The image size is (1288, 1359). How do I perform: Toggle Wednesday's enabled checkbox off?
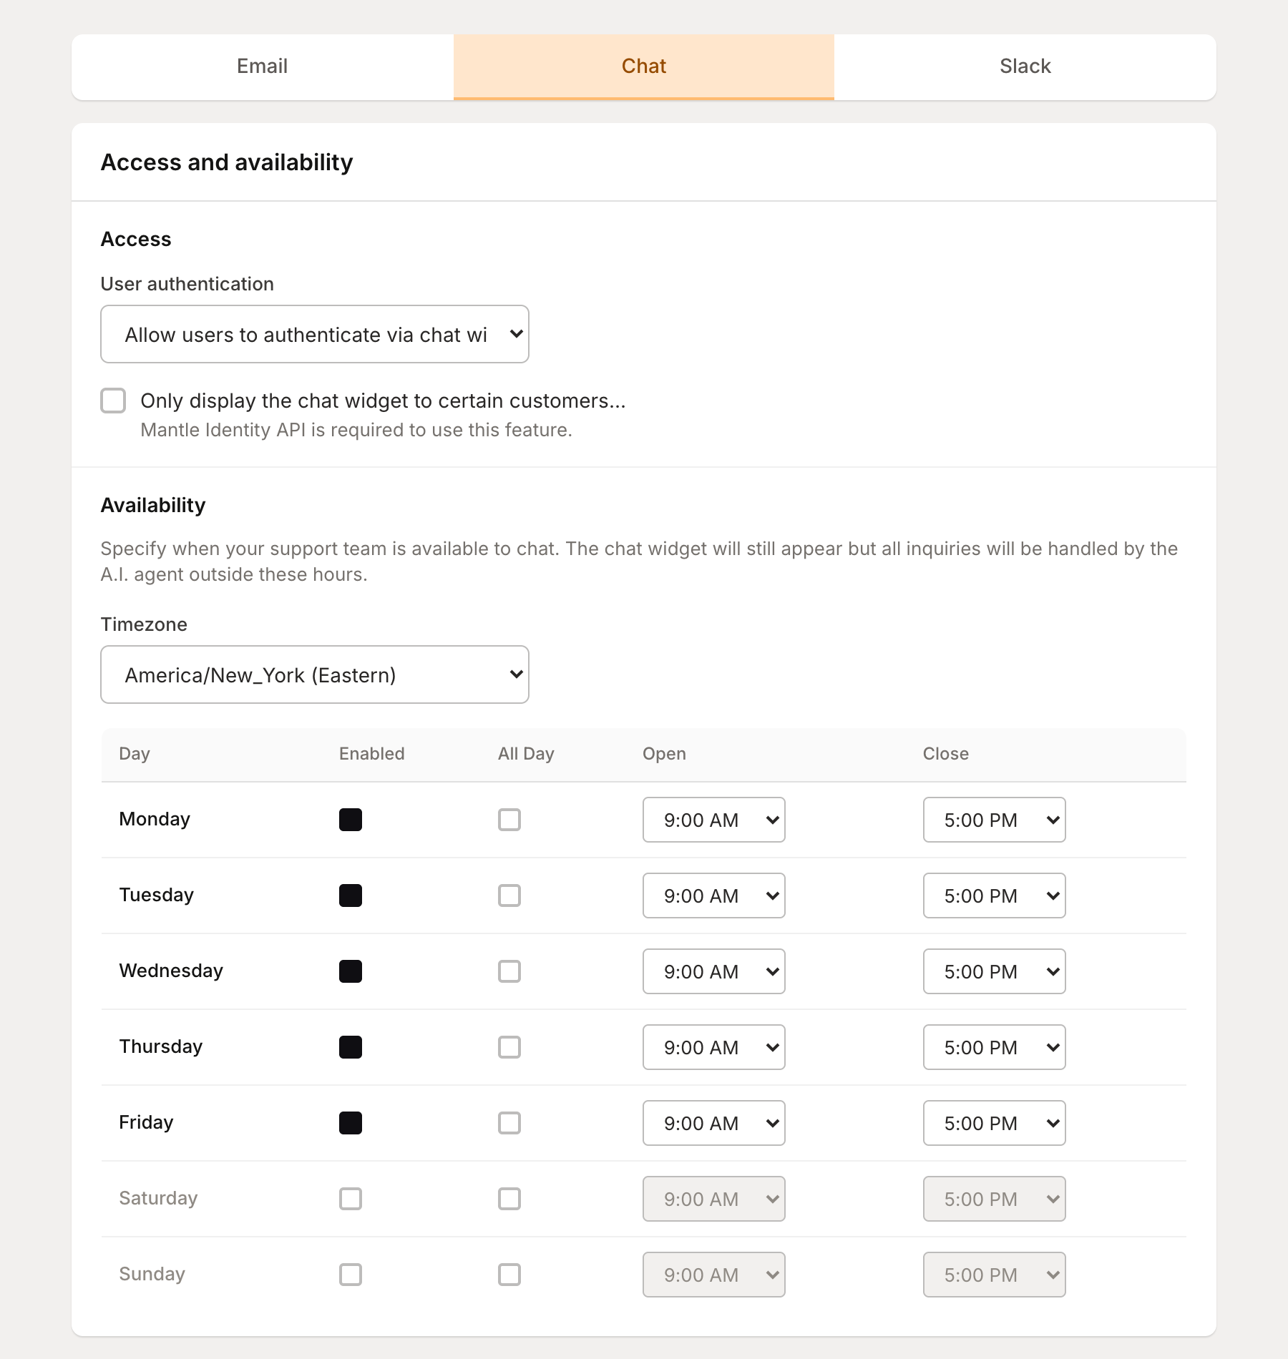[x=350, y=971]
